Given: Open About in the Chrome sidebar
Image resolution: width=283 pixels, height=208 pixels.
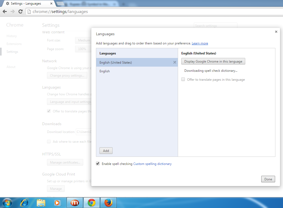Looking at the screenshot, I should (11, 67).
